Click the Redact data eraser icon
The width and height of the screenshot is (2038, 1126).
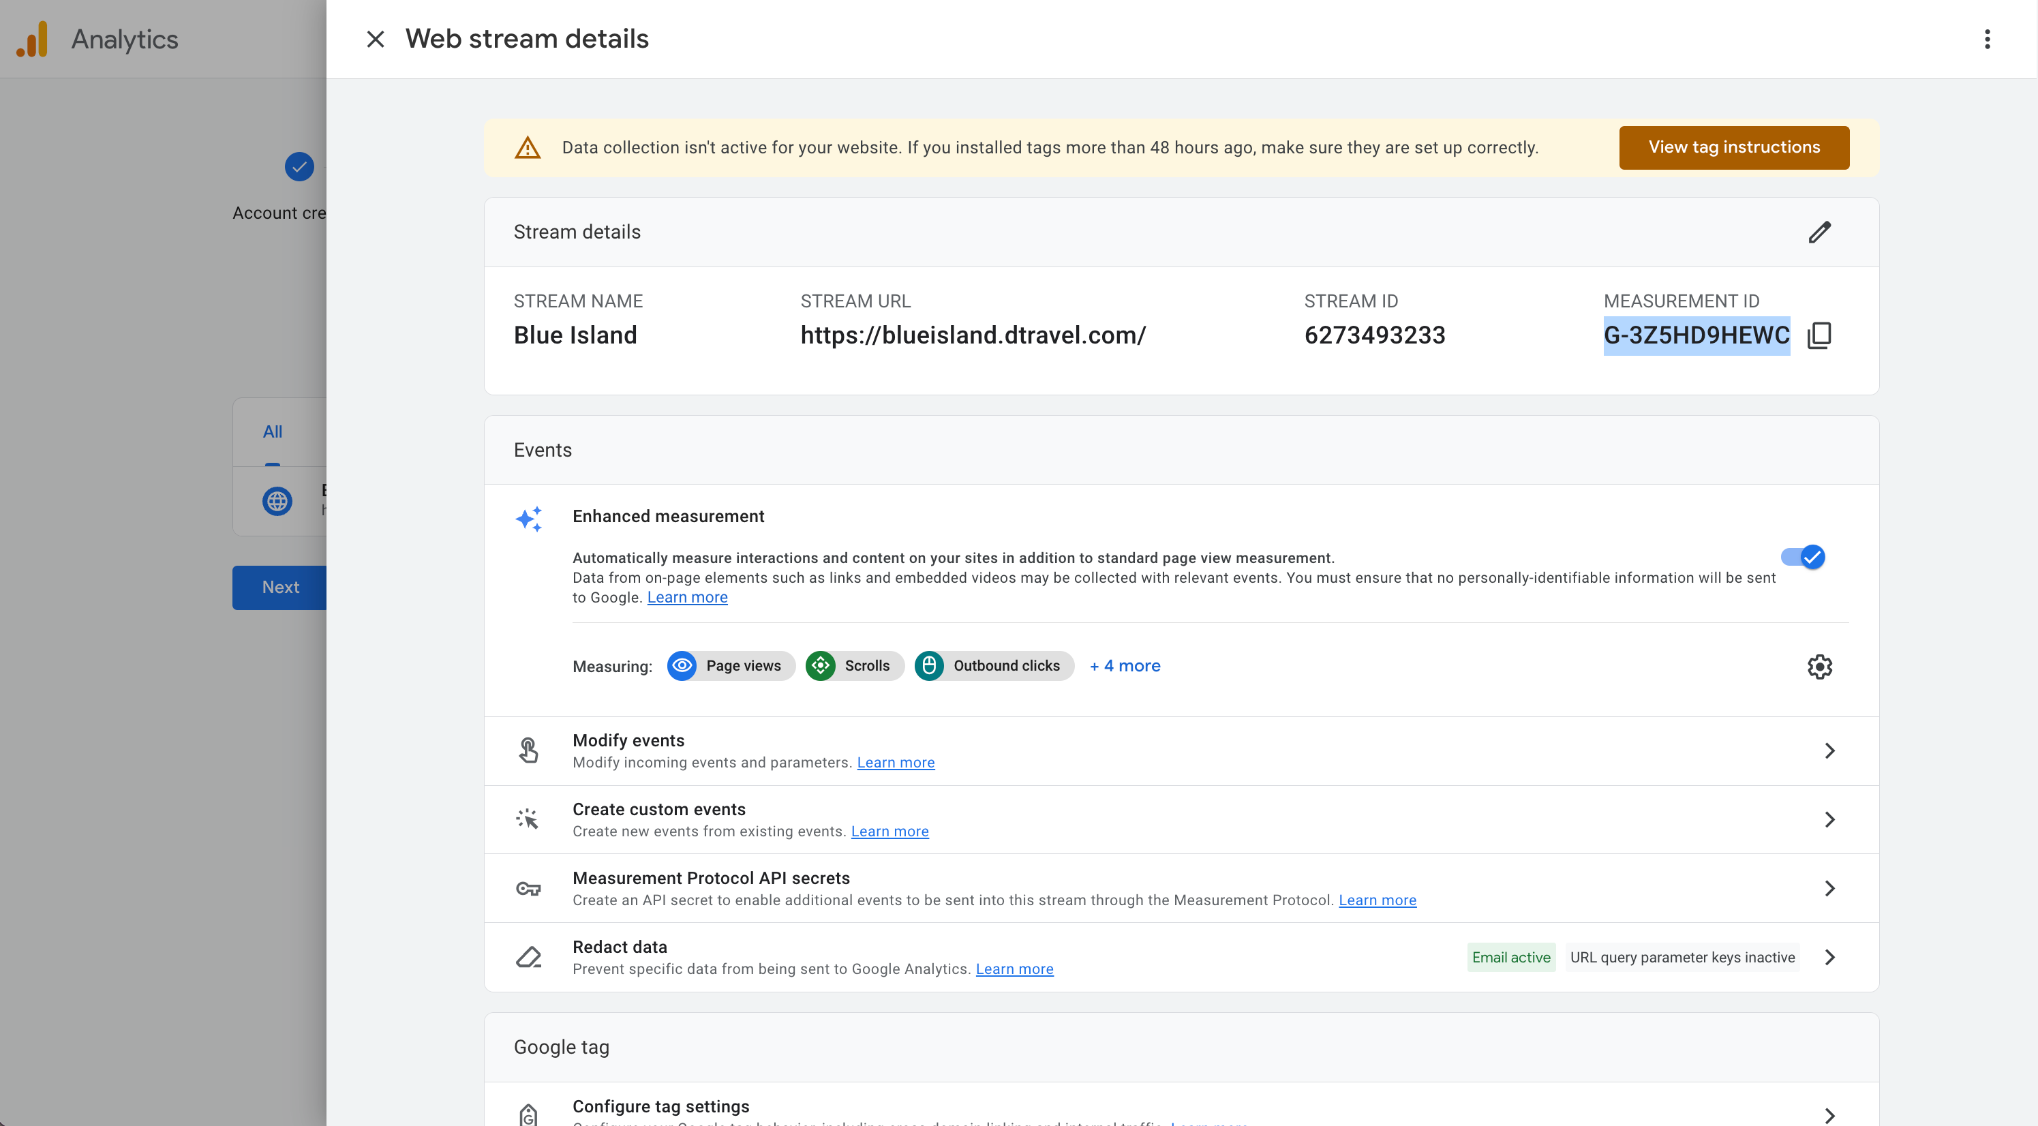[528, 958]
